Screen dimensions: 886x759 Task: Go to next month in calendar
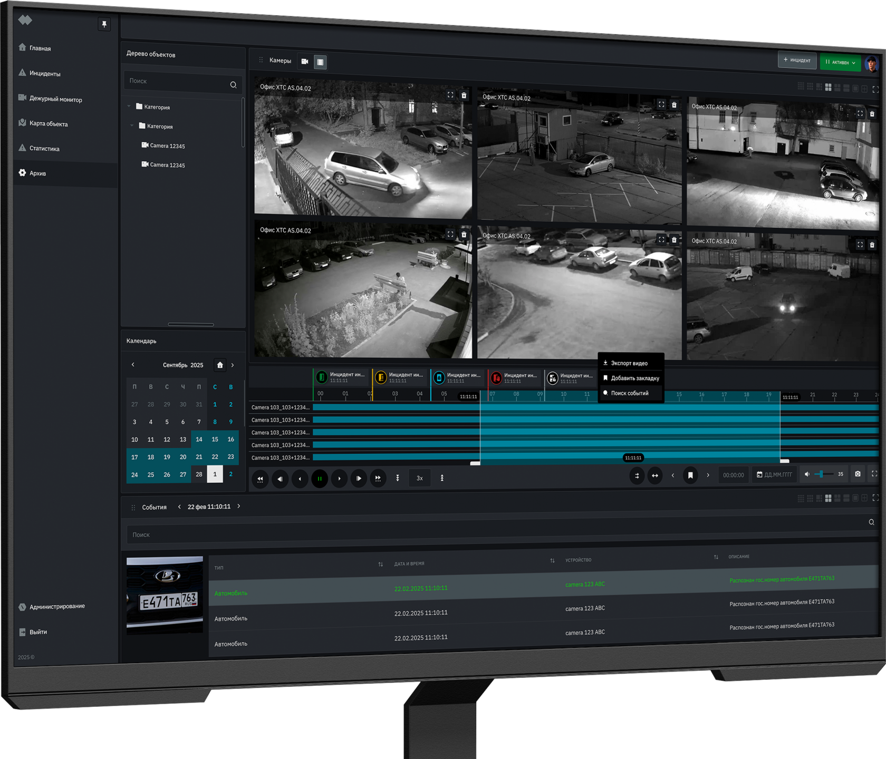pos(233,365)
